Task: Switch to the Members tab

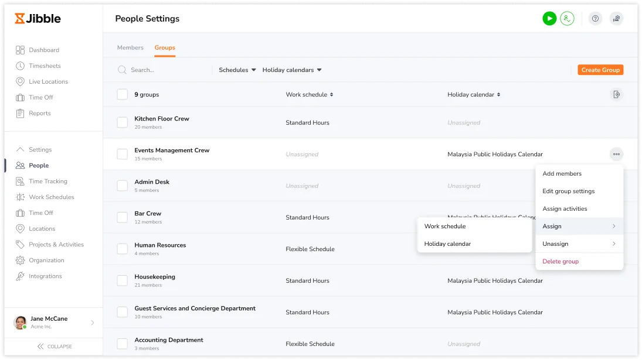Action: pos(130,48)
